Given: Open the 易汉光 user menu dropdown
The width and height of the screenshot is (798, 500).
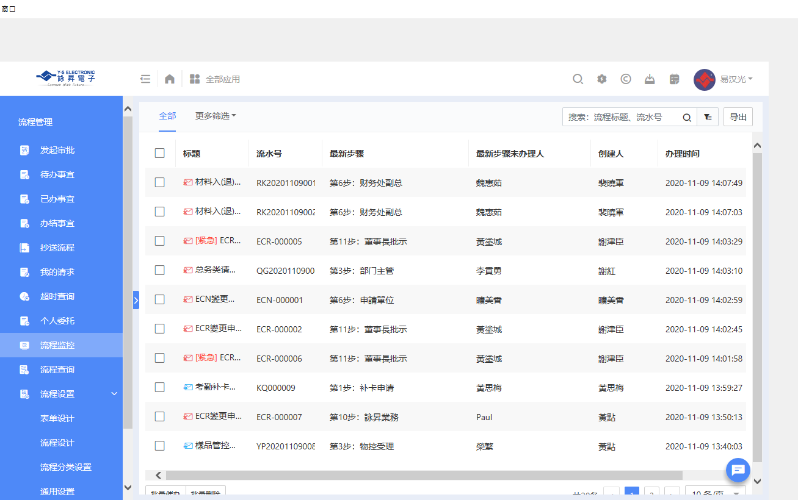Looking at the screenshot, I should 736,79.
